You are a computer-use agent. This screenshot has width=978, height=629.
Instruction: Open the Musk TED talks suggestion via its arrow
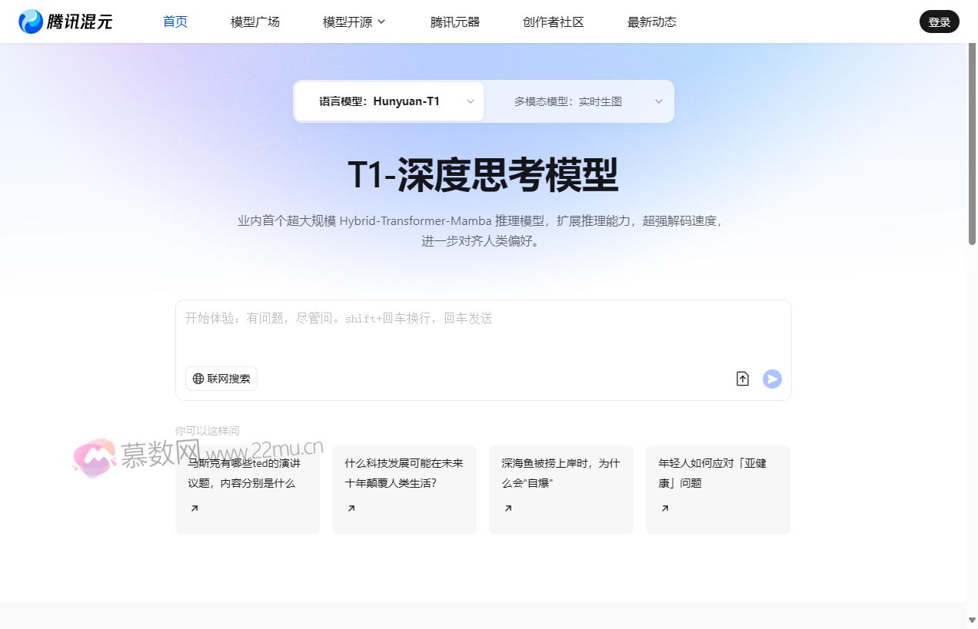(x=194, y=508)
